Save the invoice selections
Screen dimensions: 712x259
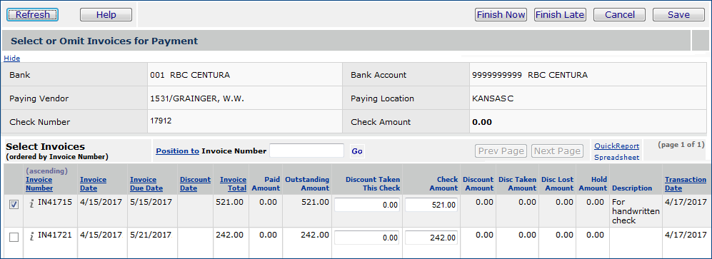(x=678, y=14)
